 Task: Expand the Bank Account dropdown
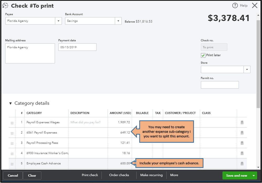click(x=118, y=21)
